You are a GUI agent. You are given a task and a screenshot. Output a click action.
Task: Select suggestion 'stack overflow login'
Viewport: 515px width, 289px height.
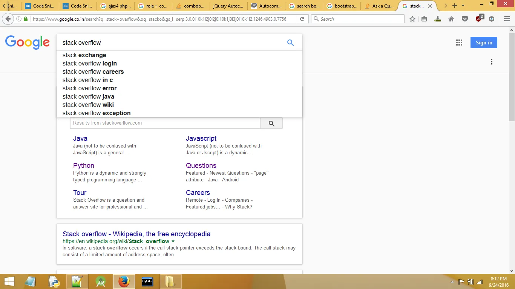coord(179,63)
